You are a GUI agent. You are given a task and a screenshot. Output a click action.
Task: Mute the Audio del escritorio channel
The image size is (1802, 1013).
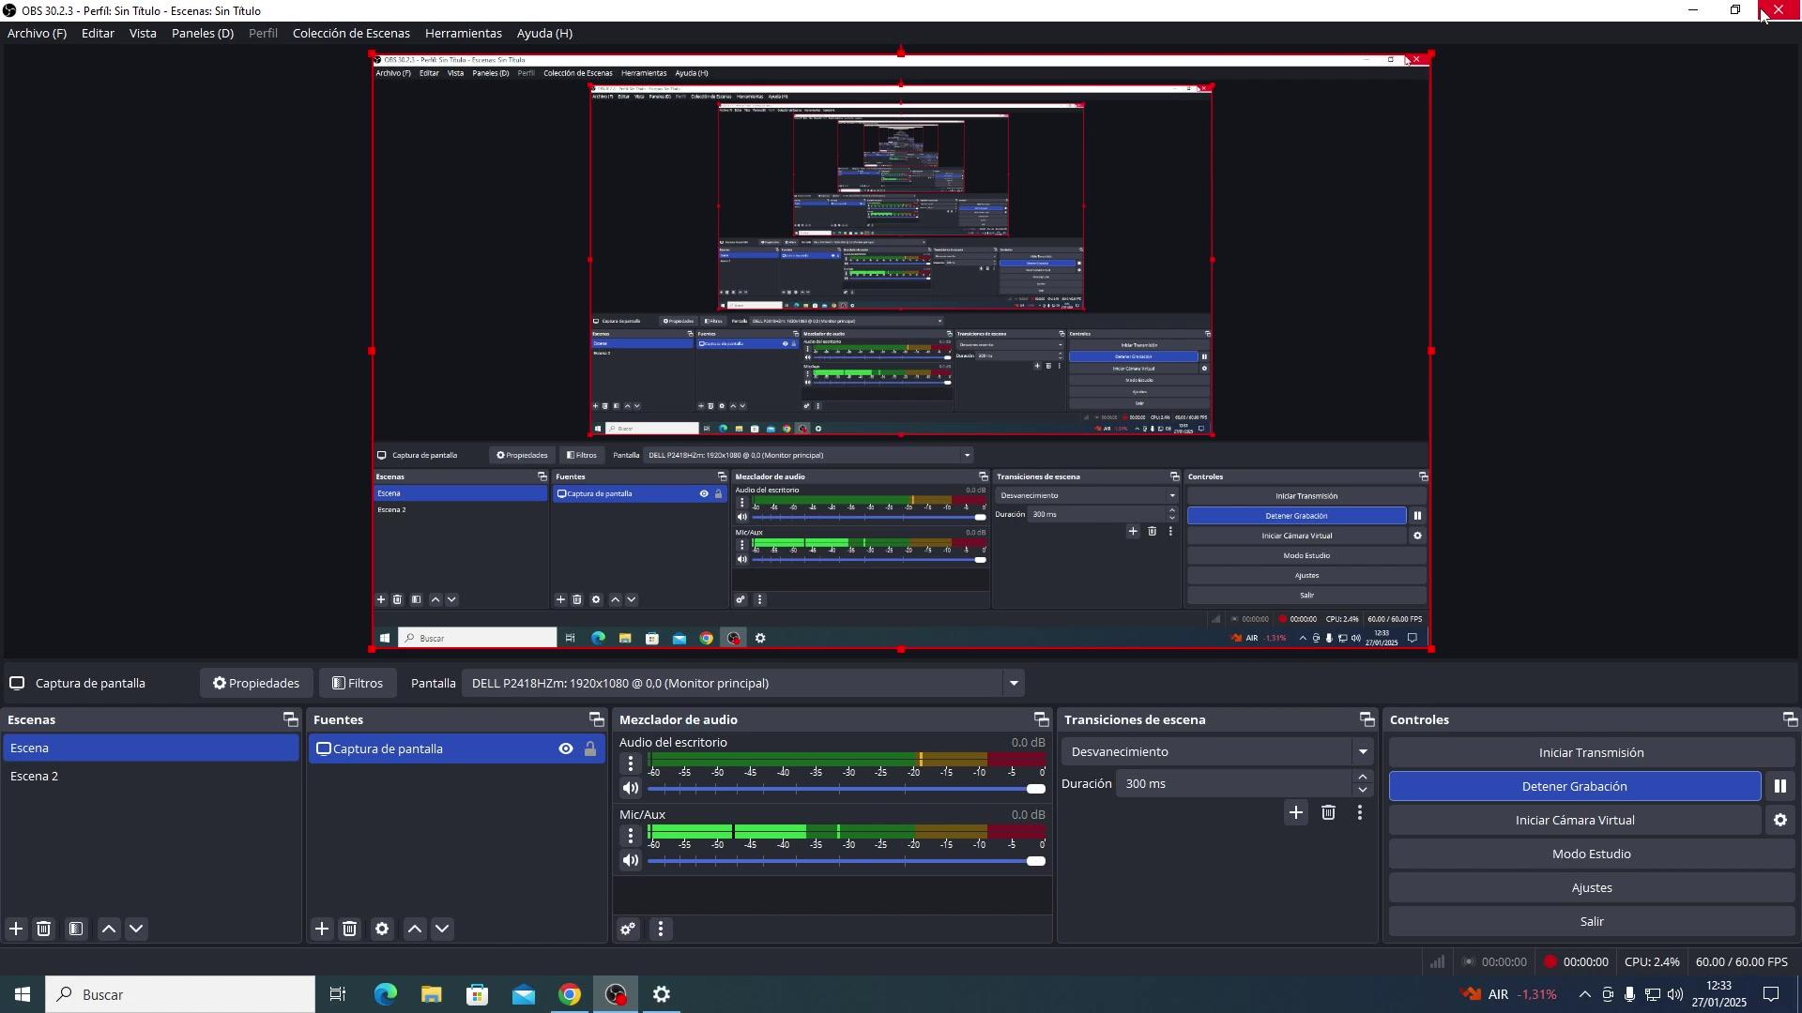point(631,789)
